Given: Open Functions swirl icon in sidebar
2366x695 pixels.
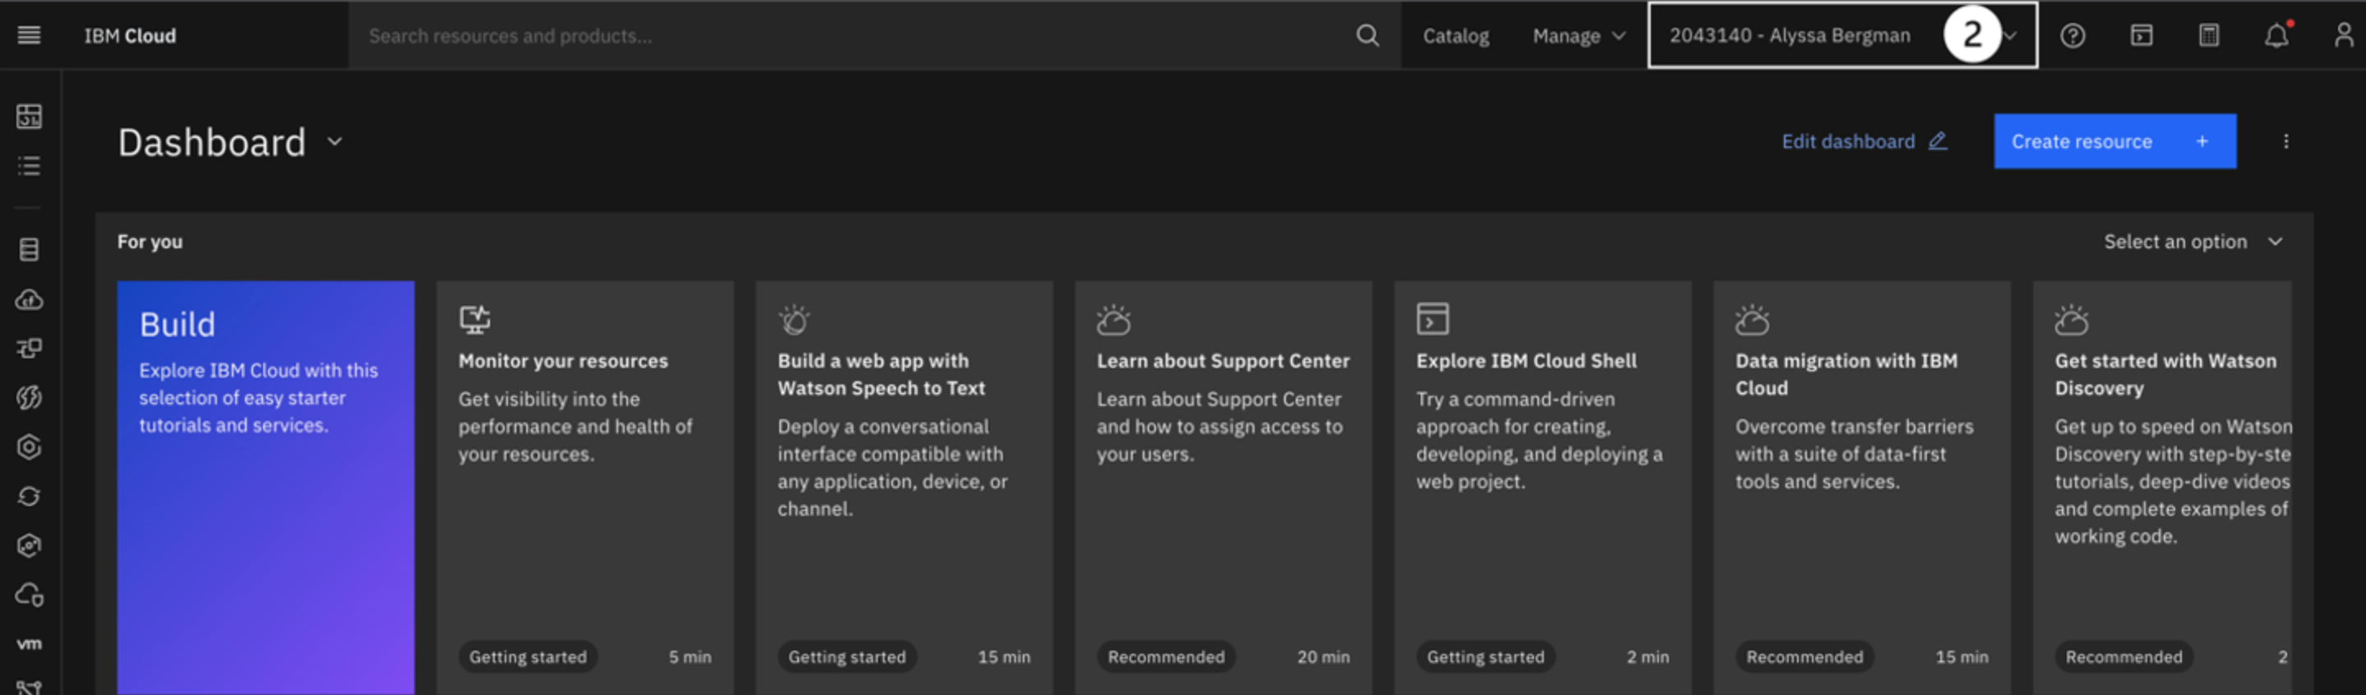Looking at the screenshot, I should 30,397.
